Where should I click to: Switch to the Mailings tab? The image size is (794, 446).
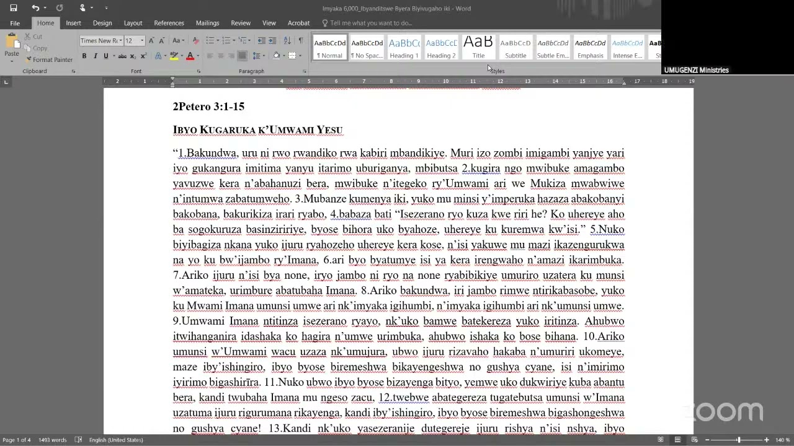coord(207,23)
